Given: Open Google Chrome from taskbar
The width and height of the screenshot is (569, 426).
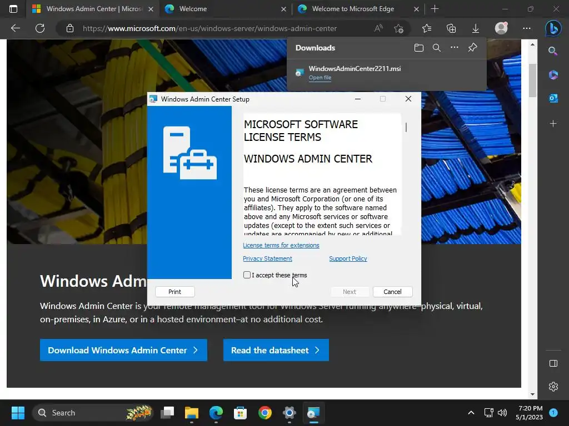Looking at the screenshot, I should pyautogui.click(x=265, y=413).
